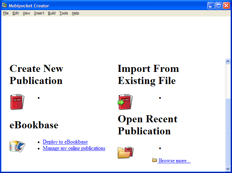232x173 pixels.
Task: Open the Insert menu
Action: coord(39,13)
